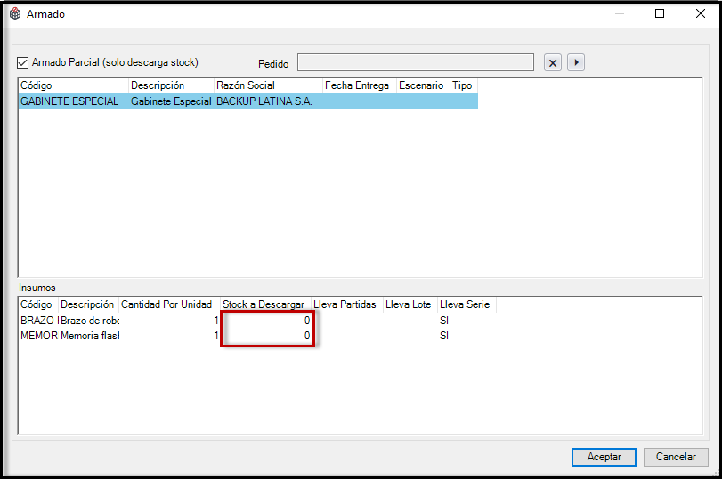Viewport: 722px width, 479px height.
Task: Click the Gabinete Especial description cell
Action: point(171,101)
